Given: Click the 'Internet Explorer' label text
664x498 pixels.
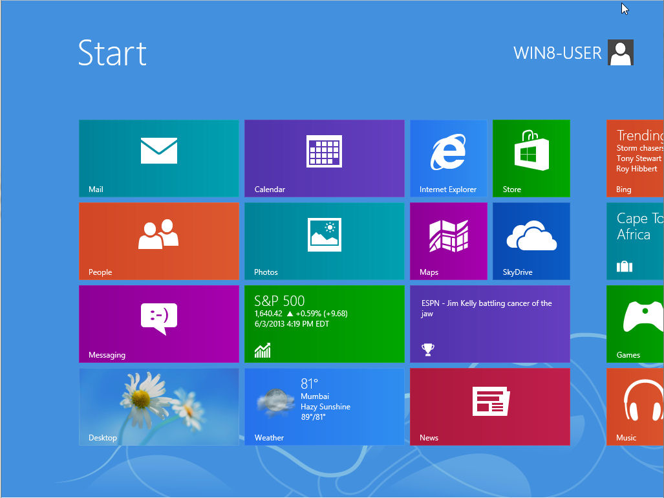Looking at the screenshot, I should [x=447, y=189].
